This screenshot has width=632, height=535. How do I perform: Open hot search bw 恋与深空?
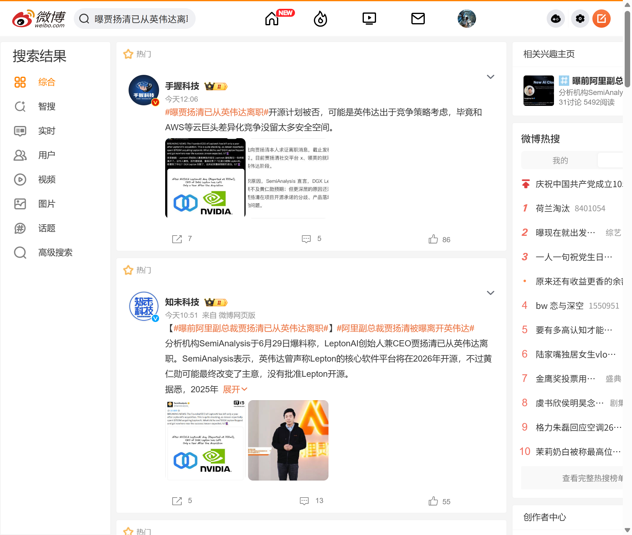559,306
